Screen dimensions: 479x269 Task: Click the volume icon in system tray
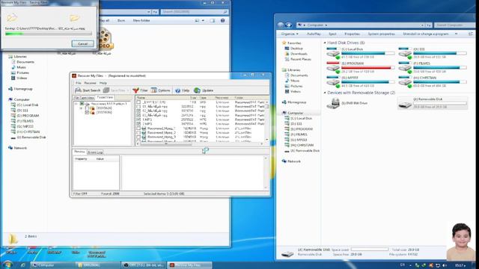point(445,265)
